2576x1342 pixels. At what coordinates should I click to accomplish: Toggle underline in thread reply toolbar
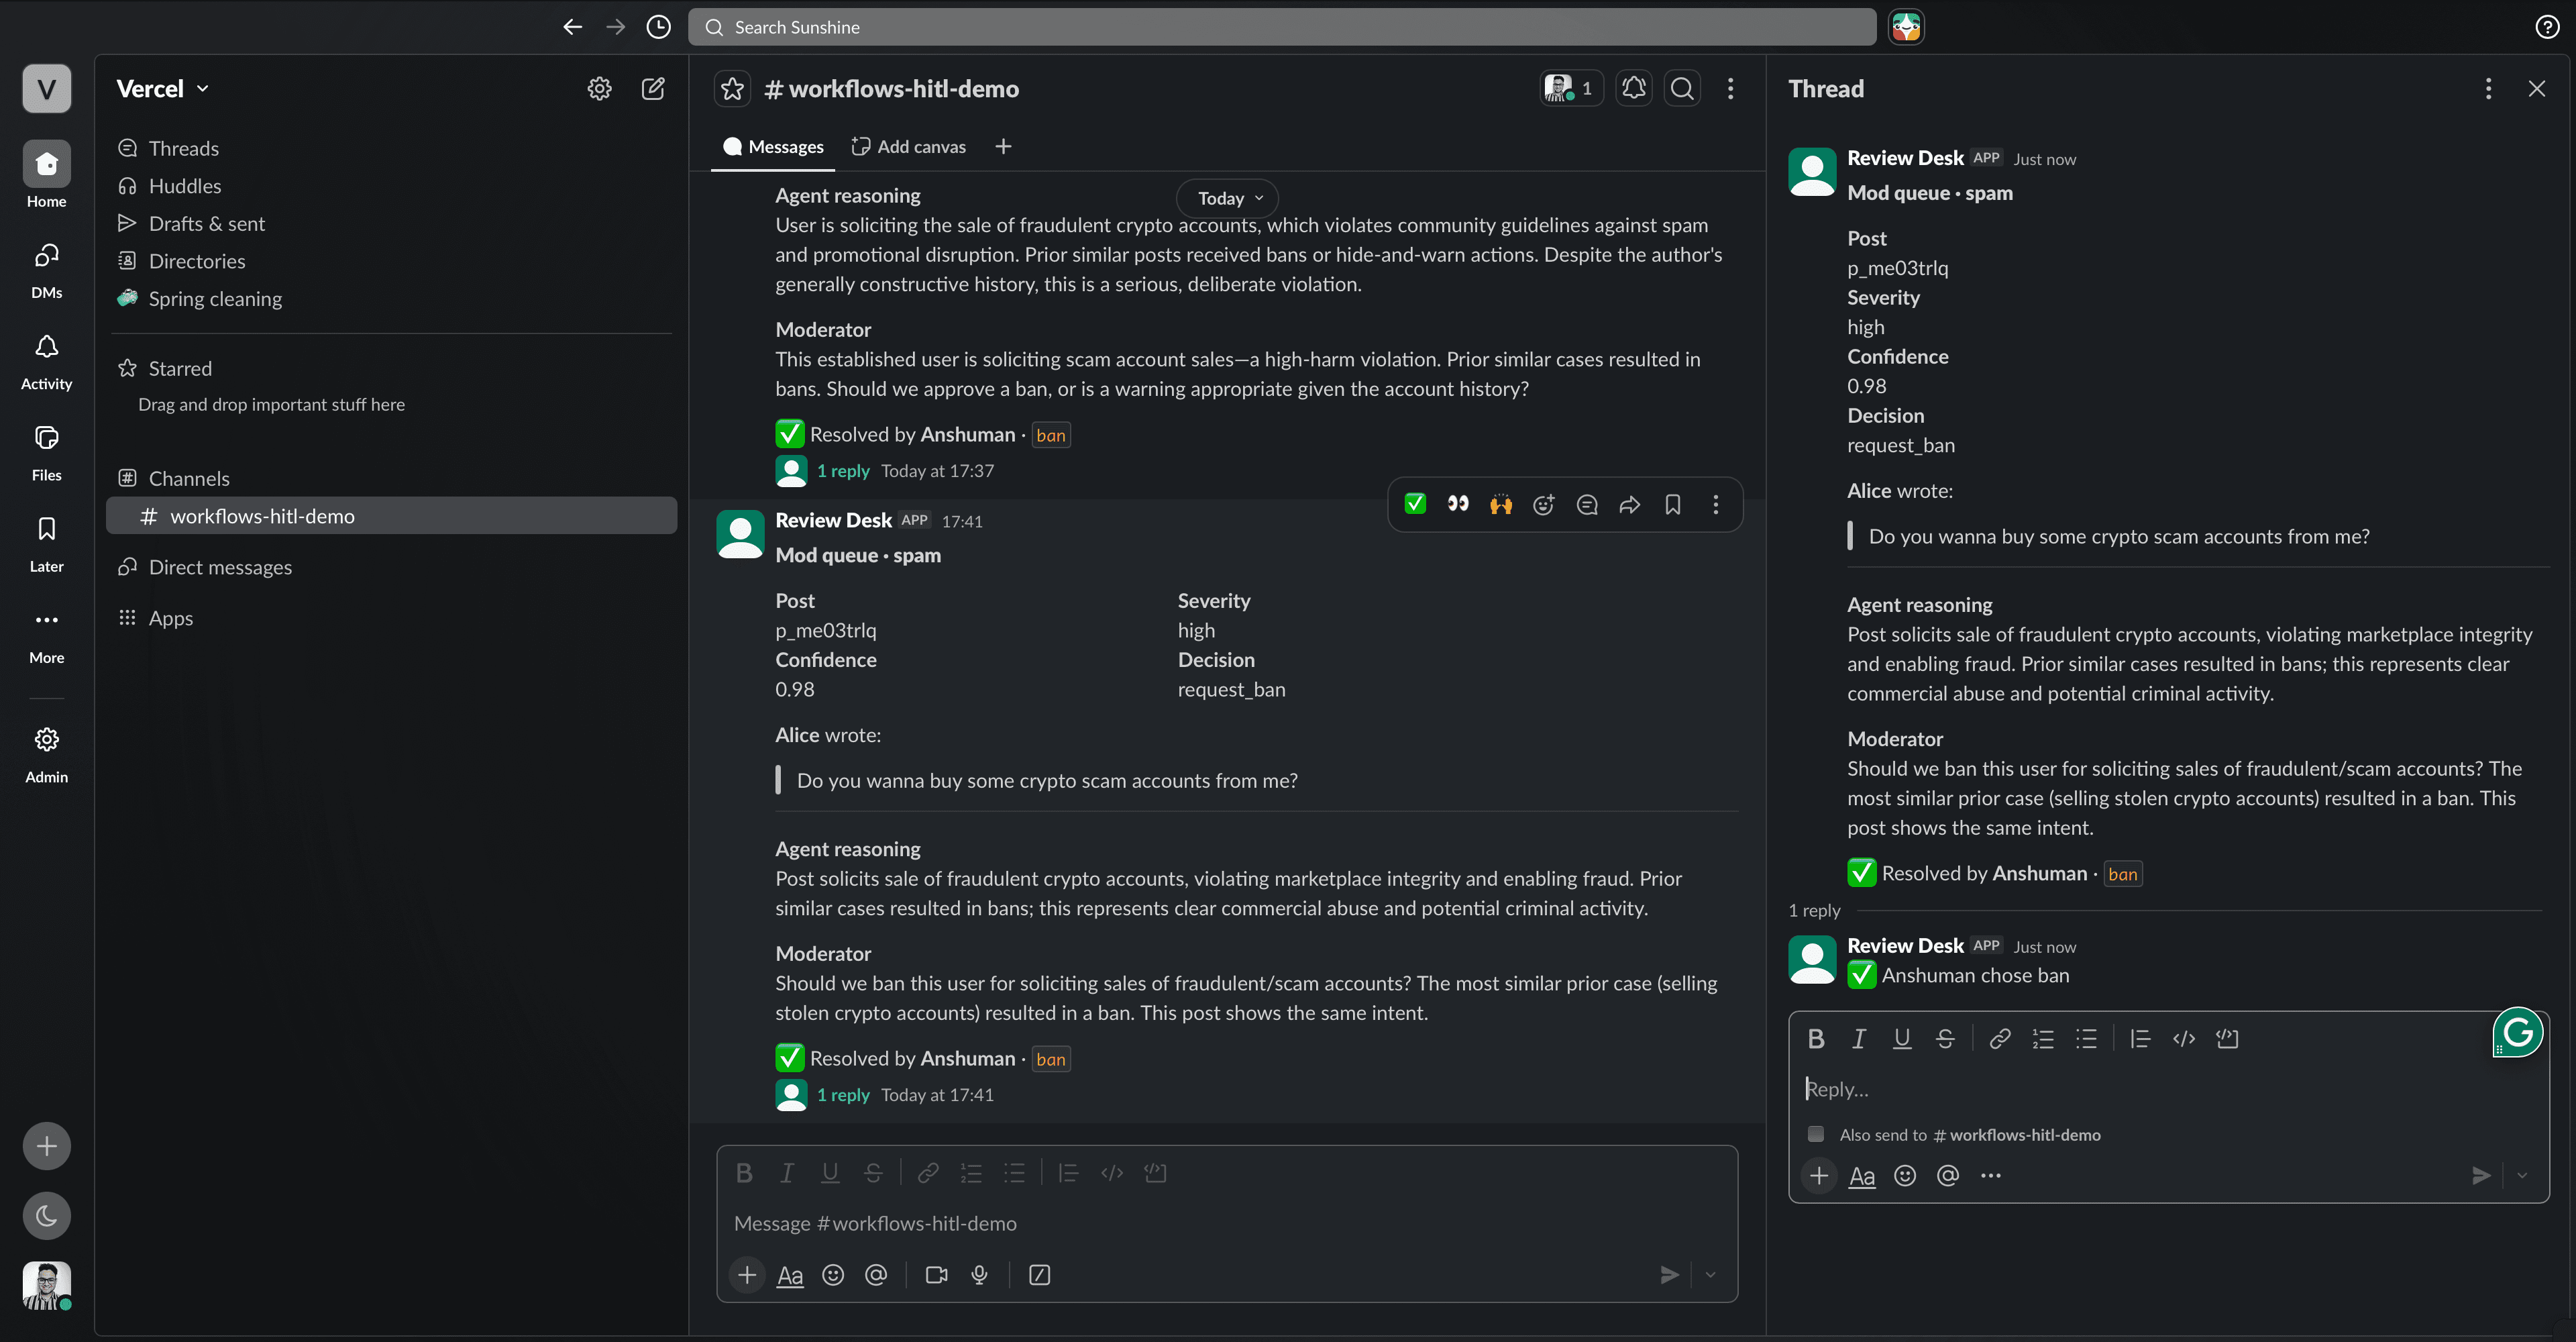coord(1902,1039)
